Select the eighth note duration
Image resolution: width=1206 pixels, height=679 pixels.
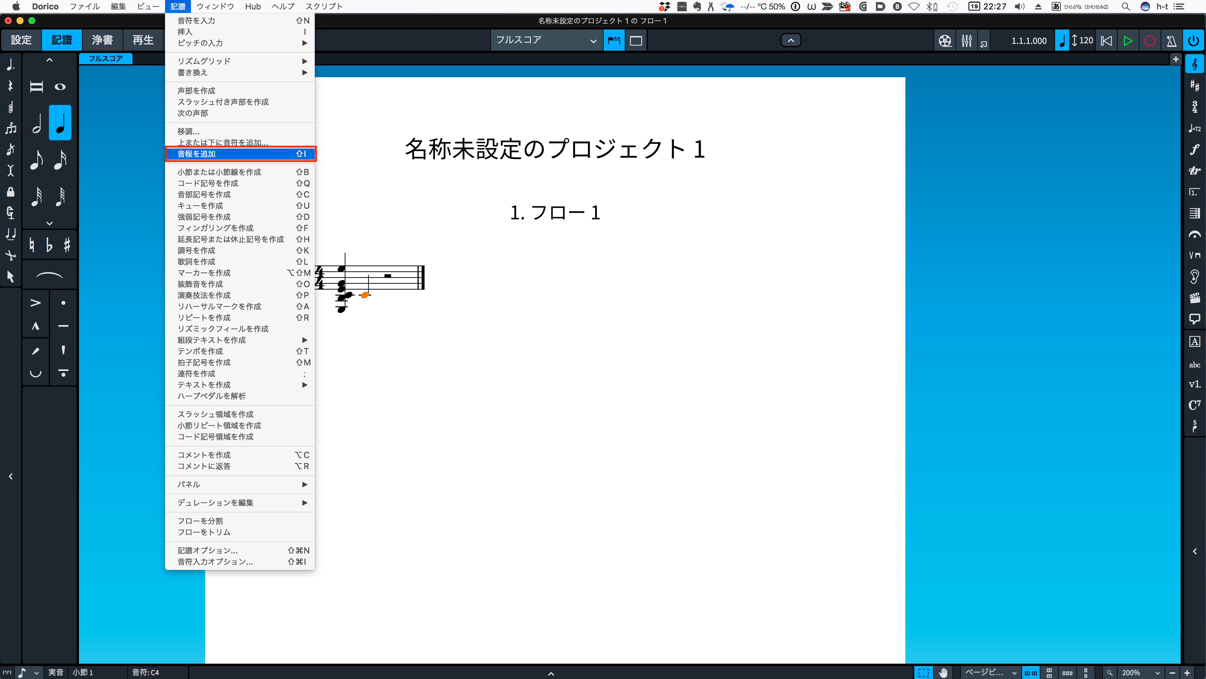pyautogui.click(x=37, y=160)
